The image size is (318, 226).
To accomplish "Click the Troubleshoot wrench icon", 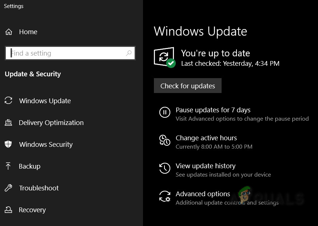I will pyautogui.click(x=8, y=188).
